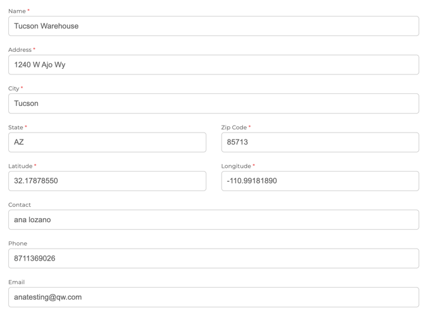Viewport: 424px width, 318px height.
Task: Select the City input showing Tucson
Action: pyautogui.click(x=213, y=103)
